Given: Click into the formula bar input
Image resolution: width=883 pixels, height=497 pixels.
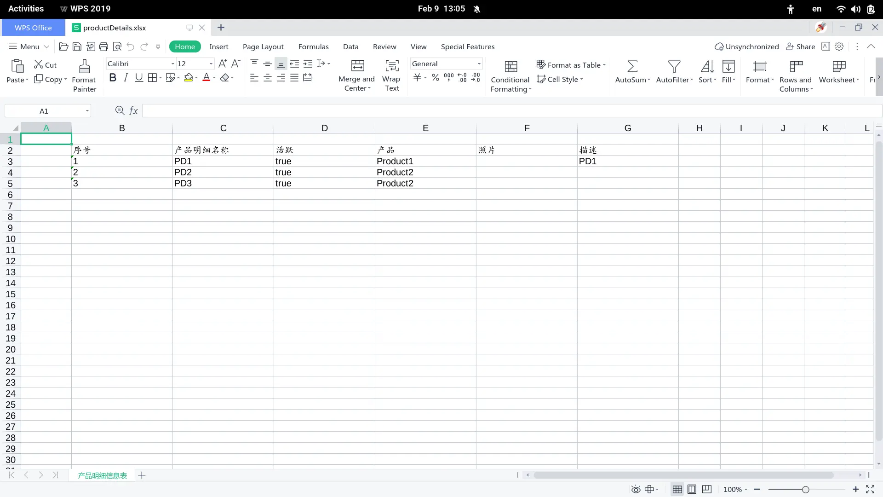Looking at the screenshot, I should [x=511, y=110].
